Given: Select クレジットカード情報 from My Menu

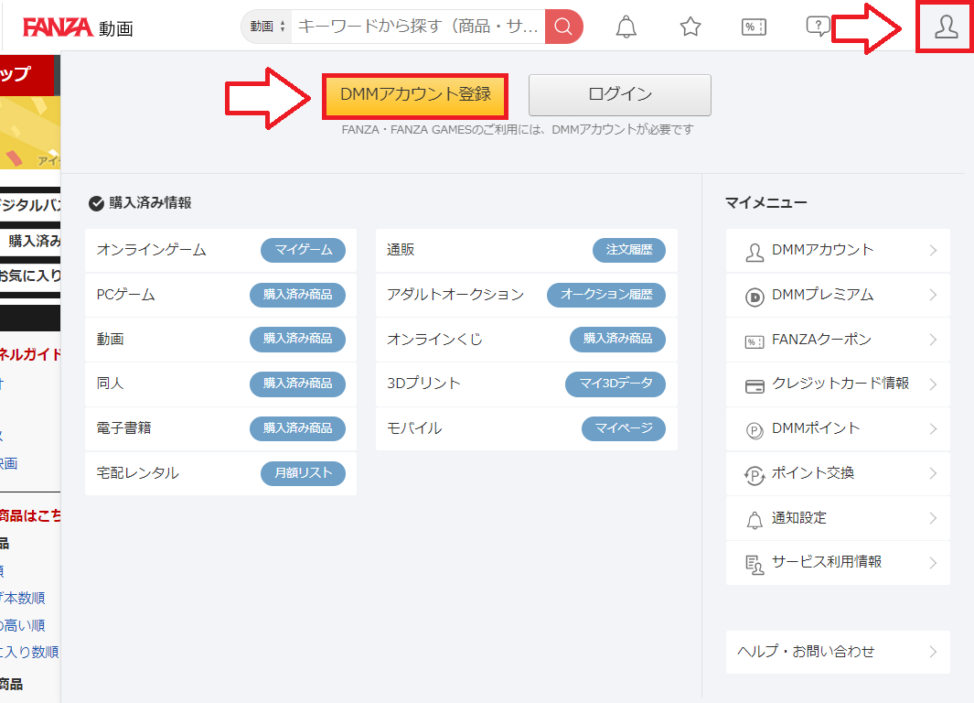Looking at the screenshot, I should click(x=838, y=384).
